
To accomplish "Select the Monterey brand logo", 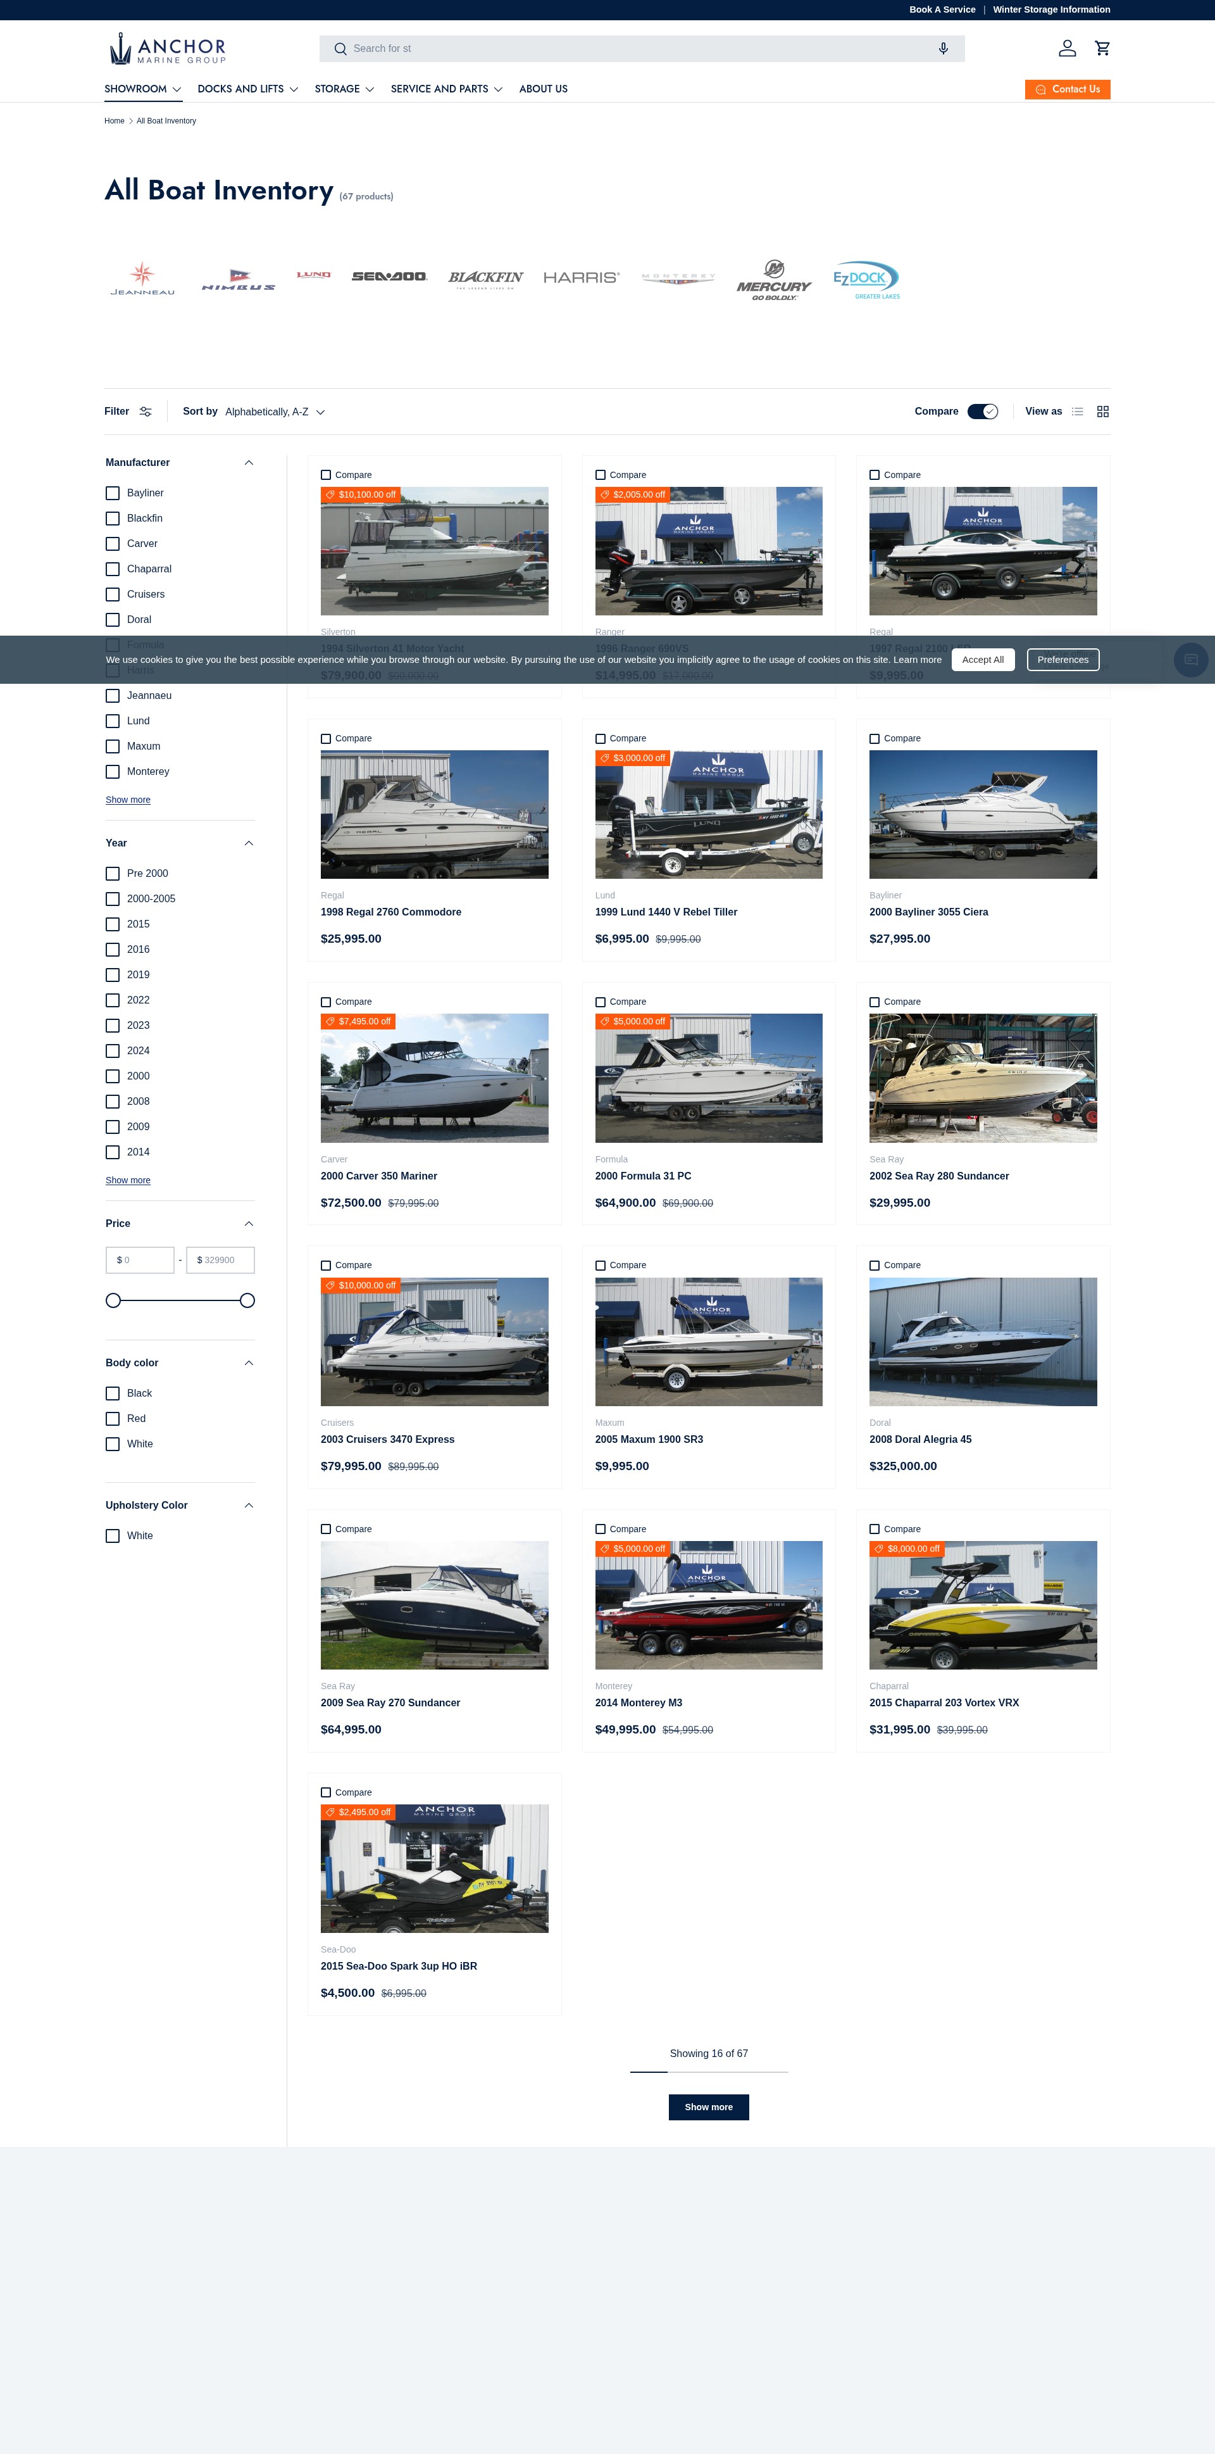I will point(677,278).
